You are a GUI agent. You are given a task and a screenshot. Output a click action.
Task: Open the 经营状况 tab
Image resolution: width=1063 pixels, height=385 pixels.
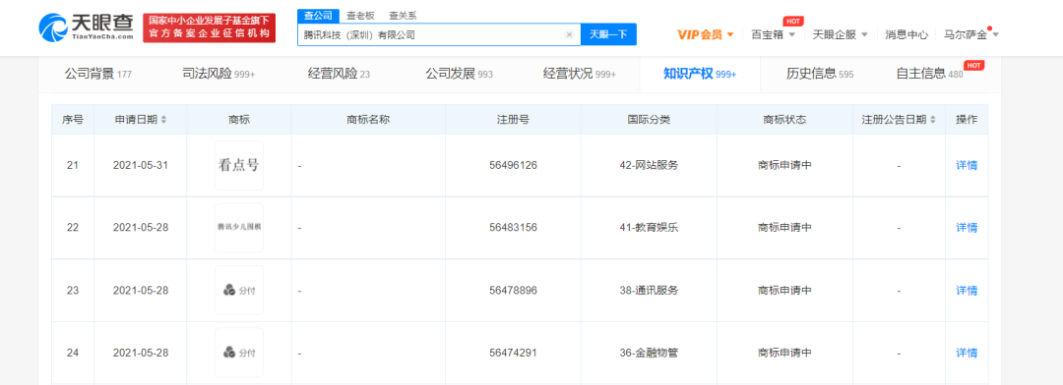580,74
